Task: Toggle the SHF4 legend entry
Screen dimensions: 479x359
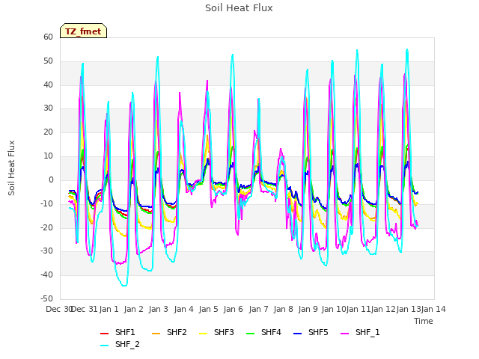Action: (263, 332)
